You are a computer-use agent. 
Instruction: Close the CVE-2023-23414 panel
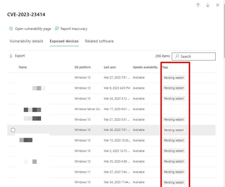click(x=217, y=5)
